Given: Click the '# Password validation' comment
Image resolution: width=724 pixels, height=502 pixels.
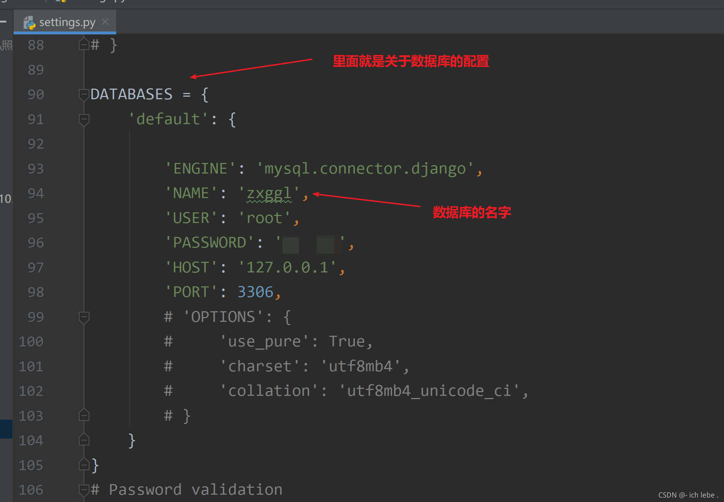Looking at the screenshot, I should tap(186, 490).
